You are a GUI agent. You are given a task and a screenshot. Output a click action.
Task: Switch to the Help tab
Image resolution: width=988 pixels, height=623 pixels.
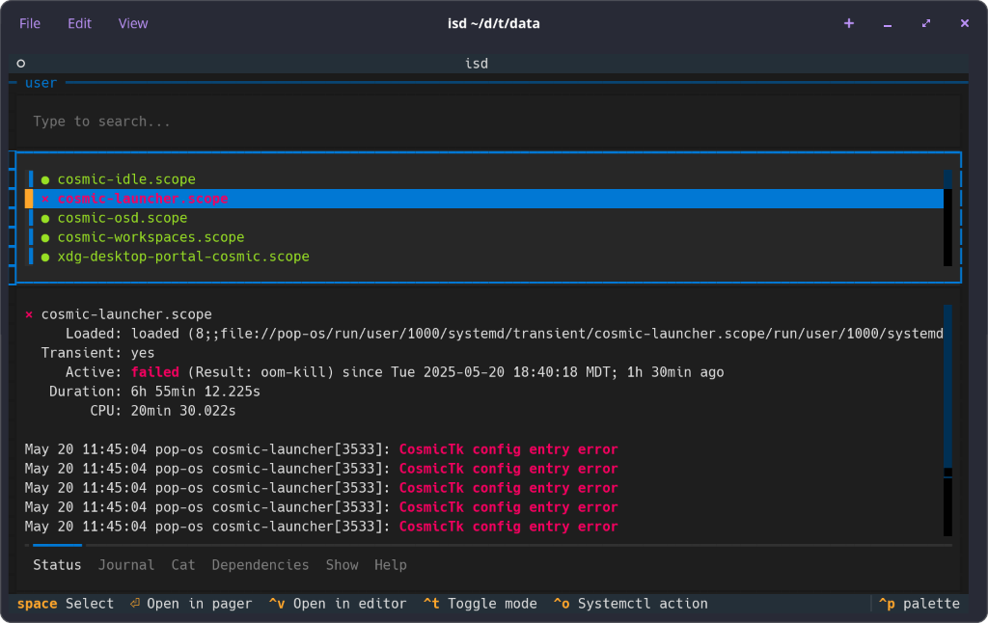pos(391,565)
